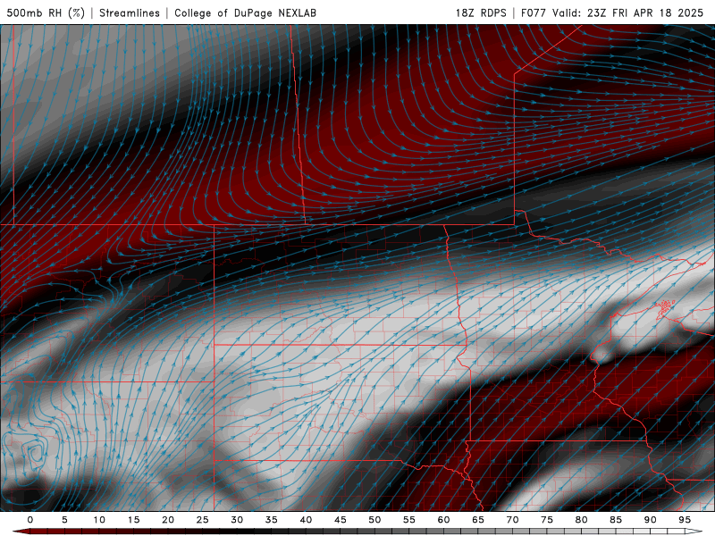Click the '75' colorbar scale label
The height and width of the screenshot is (536, 715).
pyautogui.click(x=546, y=520)
